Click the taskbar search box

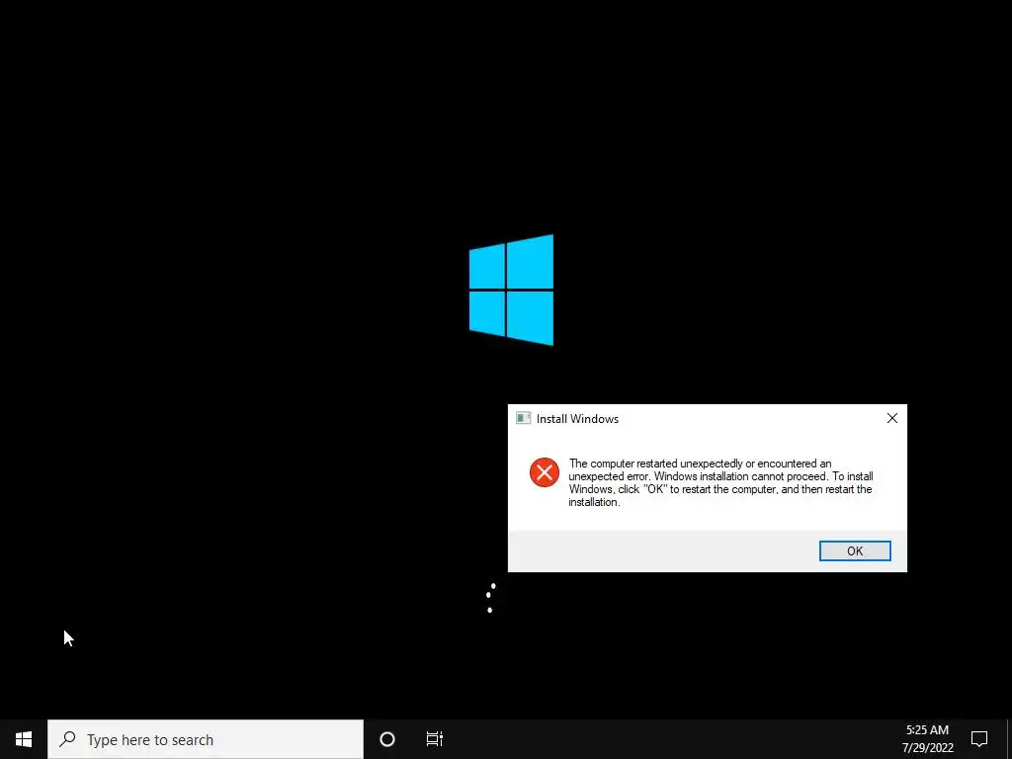tap(206, 739)
